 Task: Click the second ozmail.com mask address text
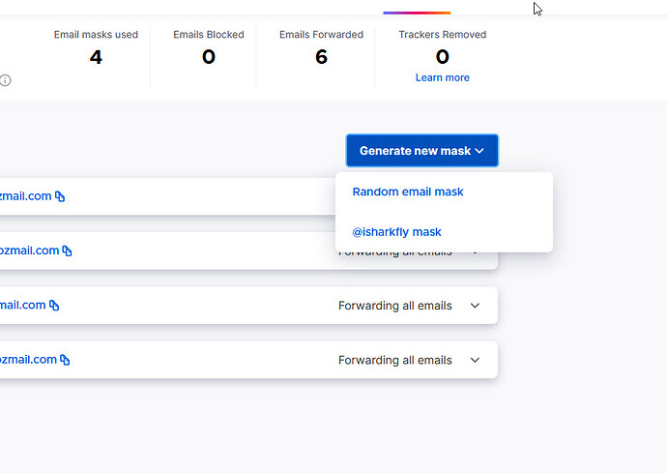[29, 251]
